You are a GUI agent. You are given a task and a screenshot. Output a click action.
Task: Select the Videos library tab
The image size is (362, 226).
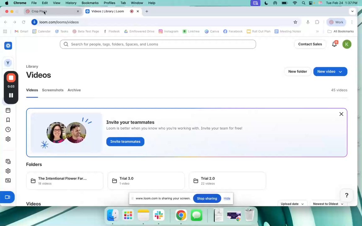click(x=32, y=90)
